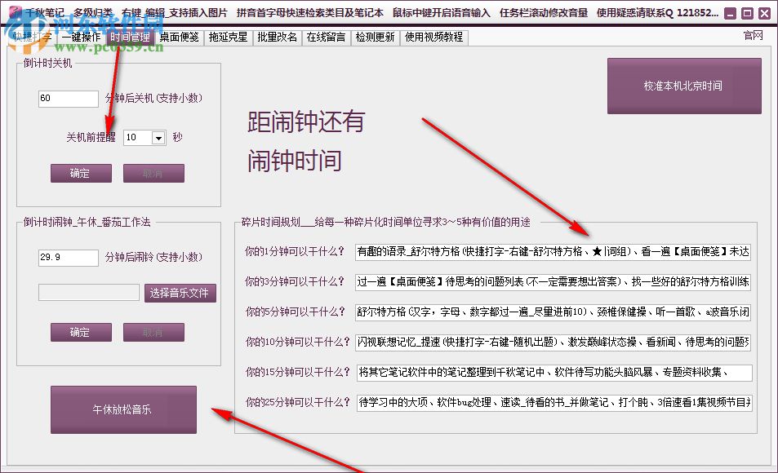778x473 pixels.
Task: Click 选择音乐文件 to pick alarm music
Action: [x=181, y=292]
